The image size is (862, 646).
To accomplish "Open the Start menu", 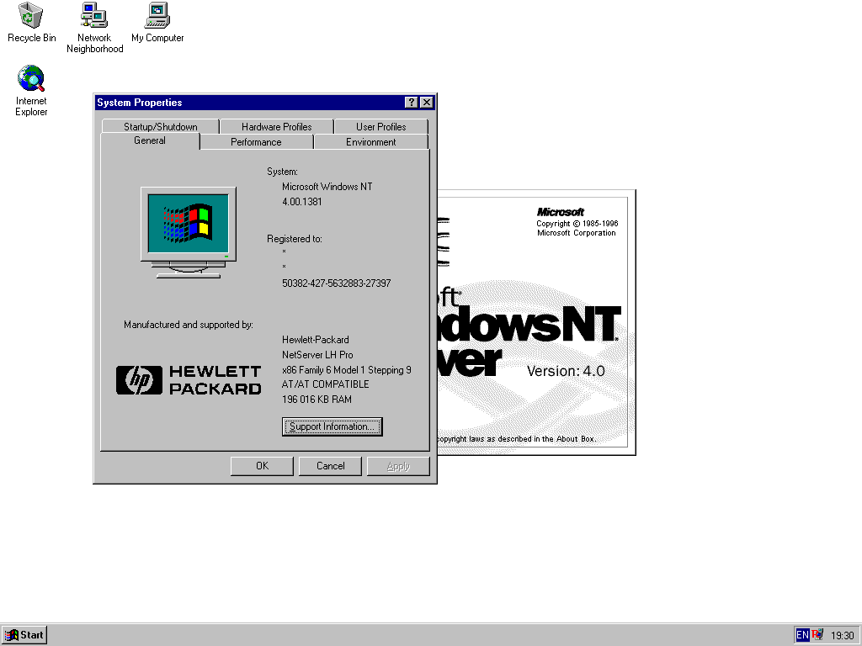I will tap(24, 635).
